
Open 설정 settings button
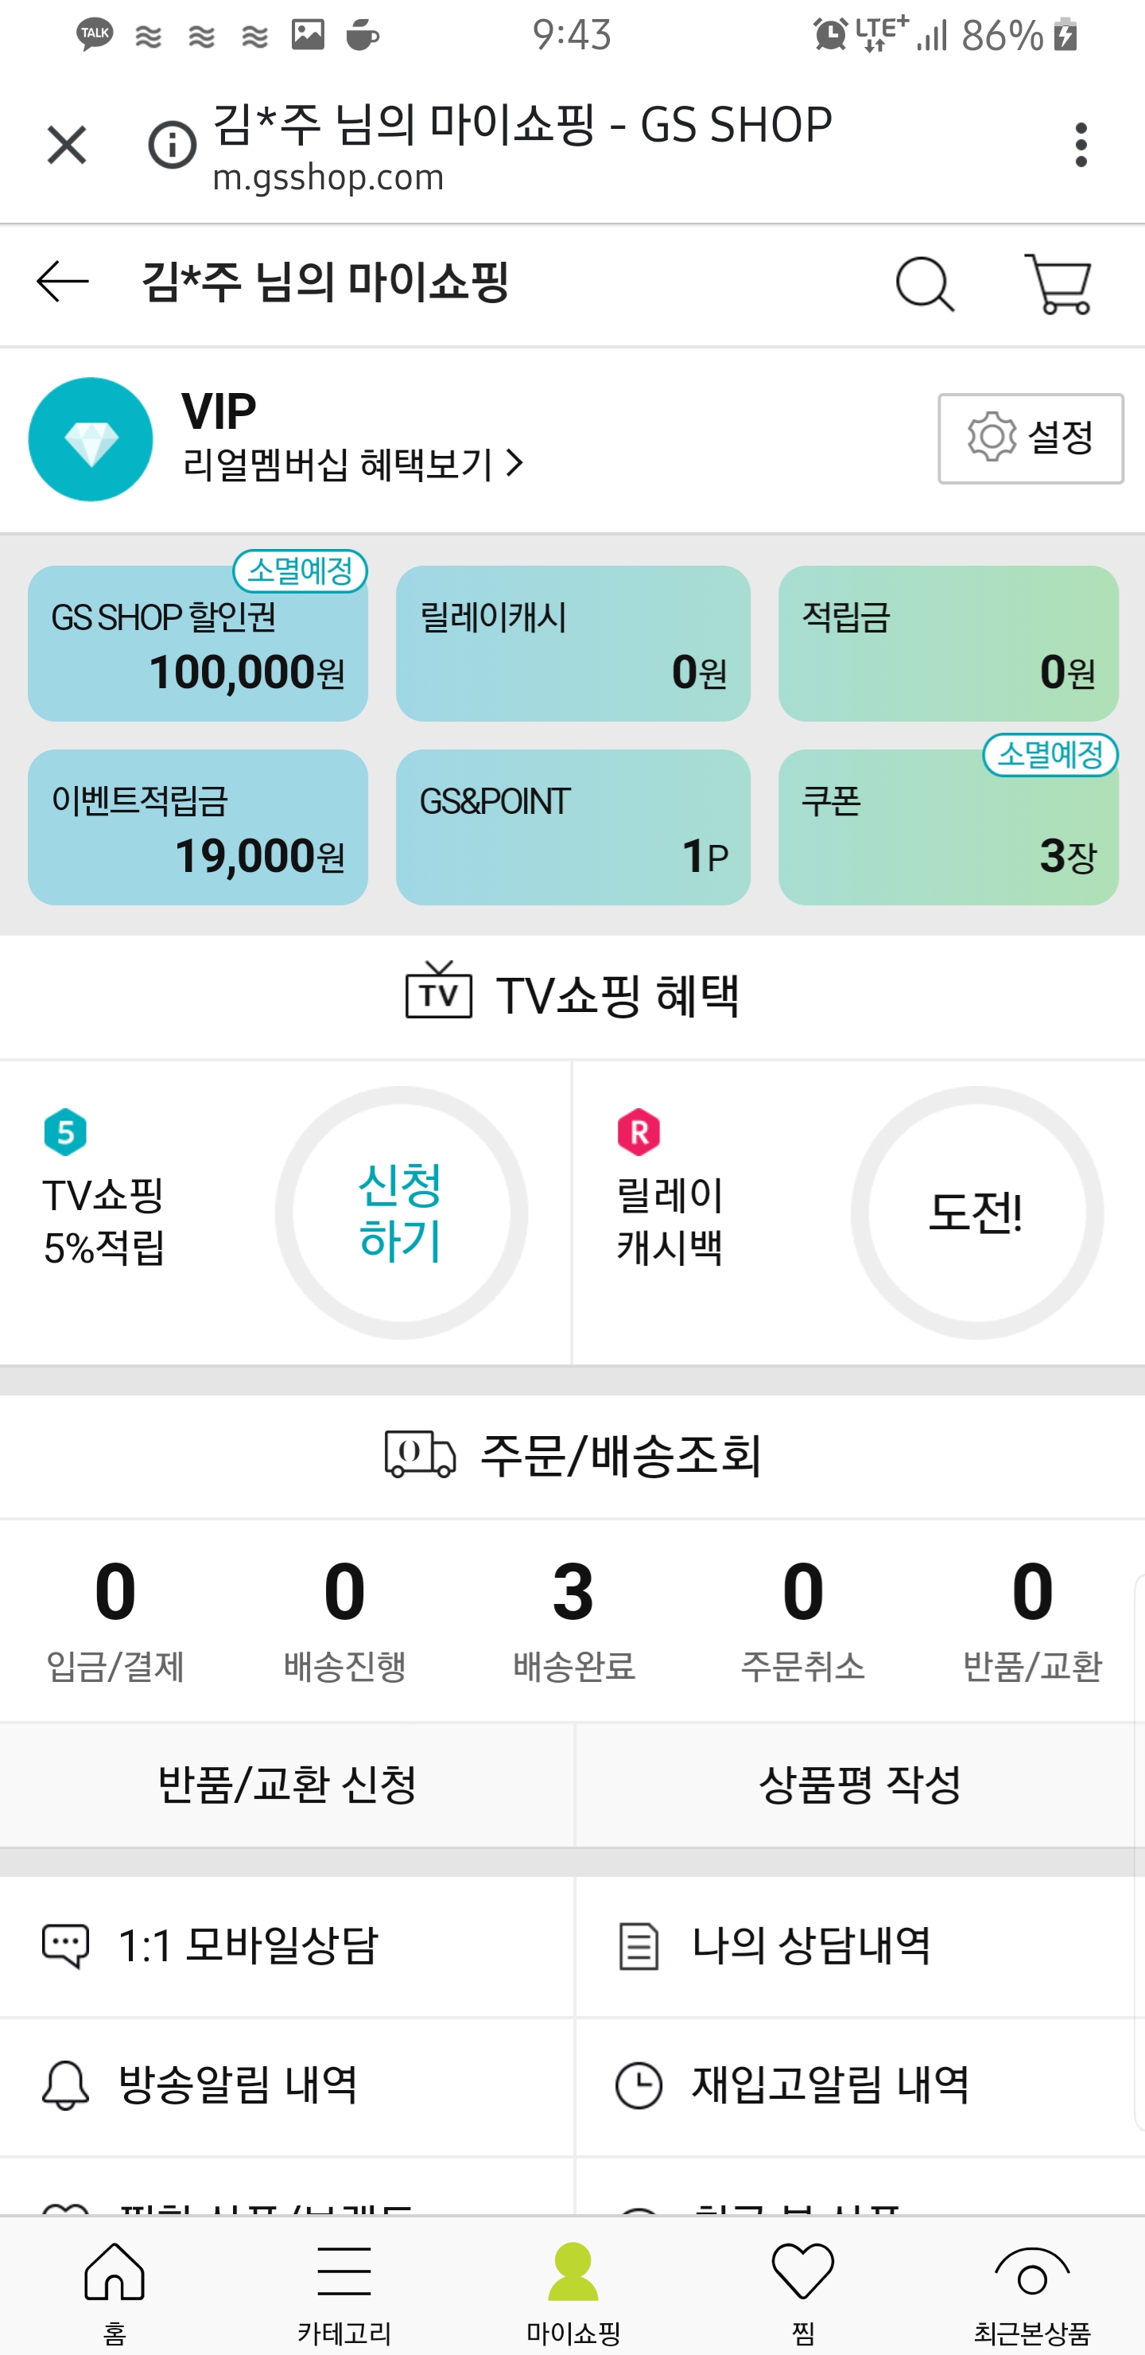click(1030, 439)
